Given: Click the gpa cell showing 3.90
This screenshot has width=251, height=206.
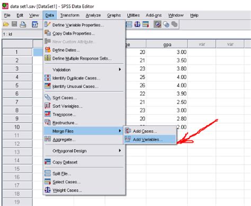Looking at the screenshot, I should (x=167, y=93).
